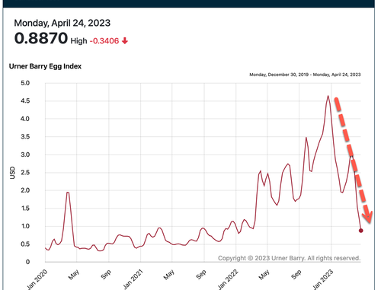381x290 pixels.
Task: Click the date heading Monday, April 24, 2023
Action: (x=62, y=23)
